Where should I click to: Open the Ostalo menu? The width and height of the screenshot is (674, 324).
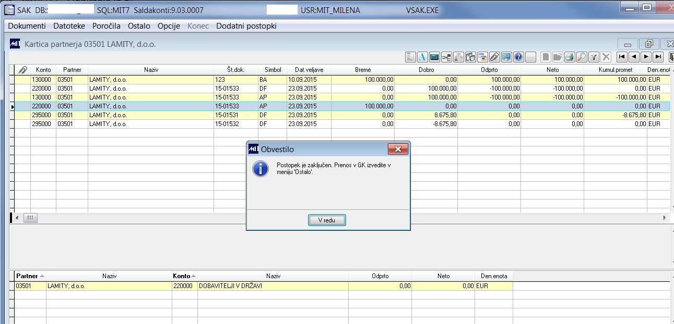139,26
